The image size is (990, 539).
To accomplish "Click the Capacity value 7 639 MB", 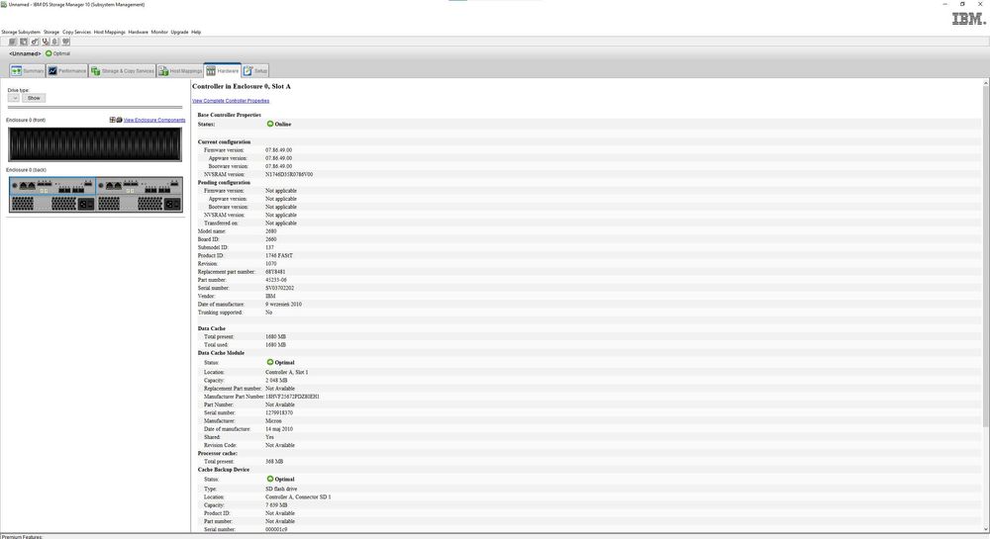I will (276, 505).
